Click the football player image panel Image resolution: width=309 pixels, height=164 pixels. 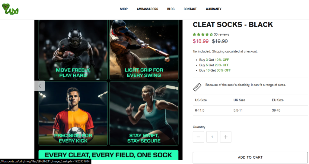click(x=73, y=50)
